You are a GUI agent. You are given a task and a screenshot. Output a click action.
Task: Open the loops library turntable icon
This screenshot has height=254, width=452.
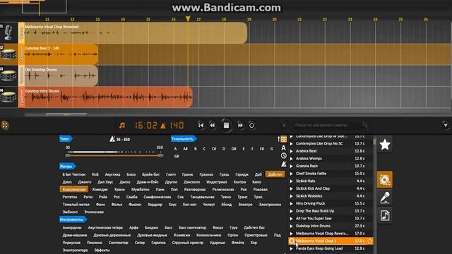pyautogui.click(x=385, y=180)
